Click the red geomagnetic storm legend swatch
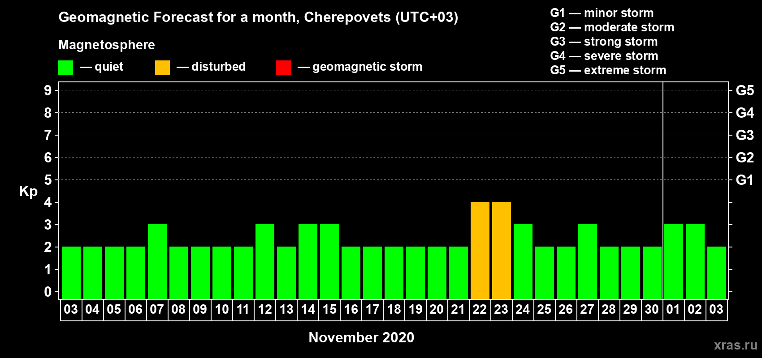 tap(283, 68)
